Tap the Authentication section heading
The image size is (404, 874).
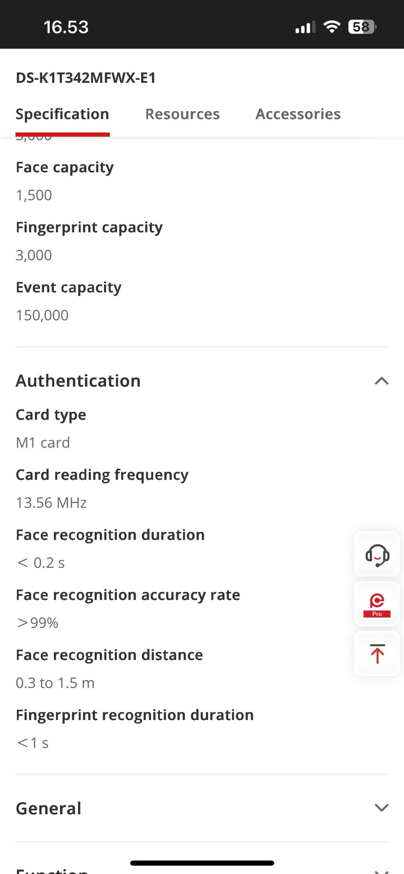tap(78, 381)
